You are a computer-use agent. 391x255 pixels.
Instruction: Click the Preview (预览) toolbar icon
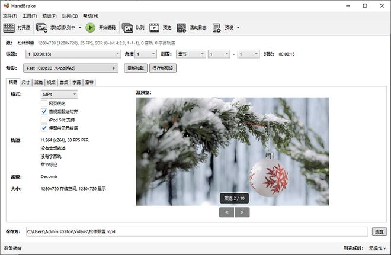tap(154, 27)
